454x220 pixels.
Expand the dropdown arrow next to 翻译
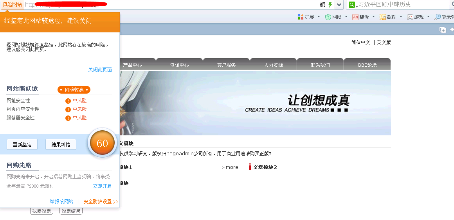click(373, 17)
